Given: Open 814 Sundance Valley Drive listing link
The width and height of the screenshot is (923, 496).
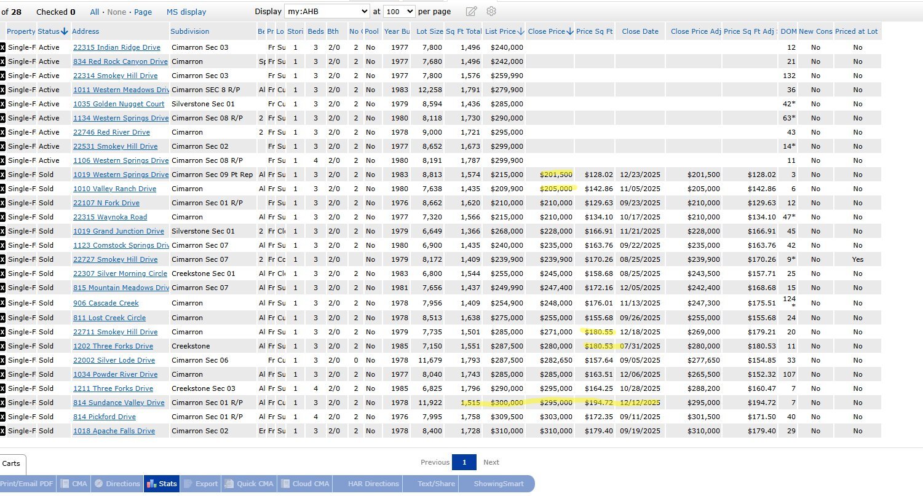Looking at the screenshot, I should [119, 403].
